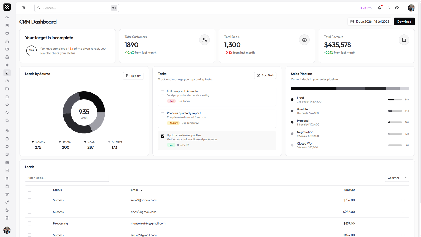
Task: Focus the Search field
Action: point(77,8)
